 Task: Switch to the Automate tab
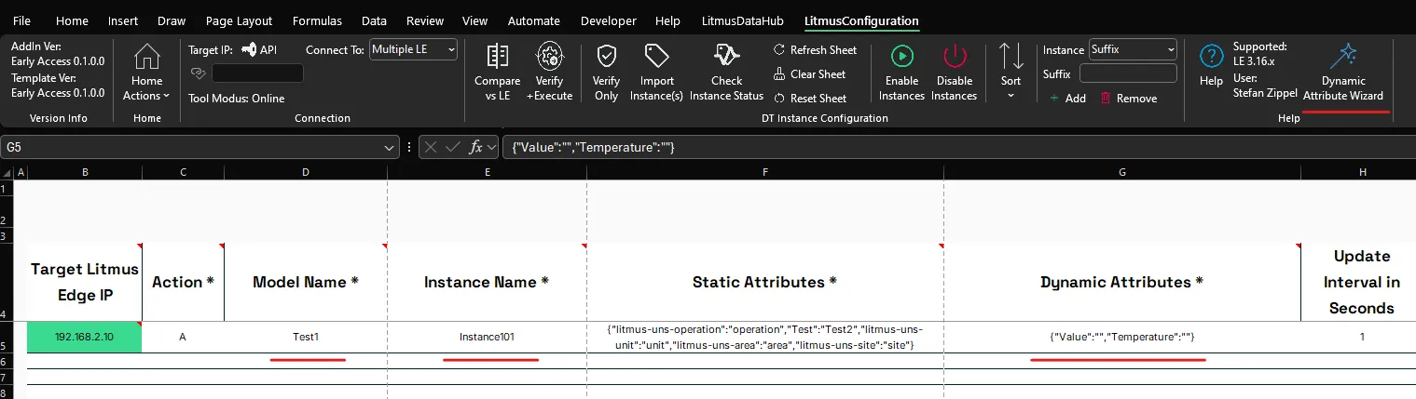click(x=534, y=20)
